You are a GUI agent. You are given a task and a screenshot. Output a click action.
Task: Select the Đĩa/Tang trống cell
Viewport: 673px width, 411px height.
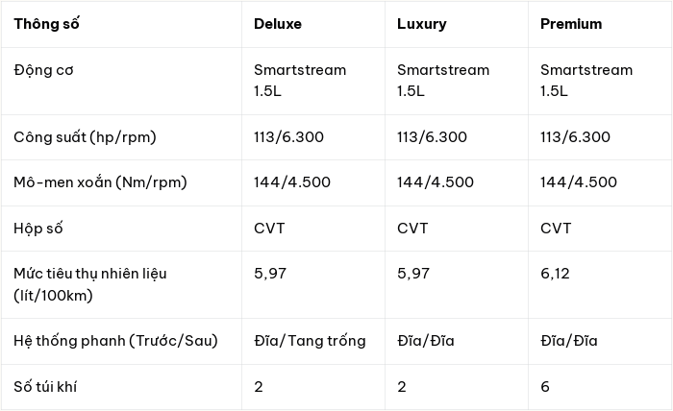(x=310, y=341)
